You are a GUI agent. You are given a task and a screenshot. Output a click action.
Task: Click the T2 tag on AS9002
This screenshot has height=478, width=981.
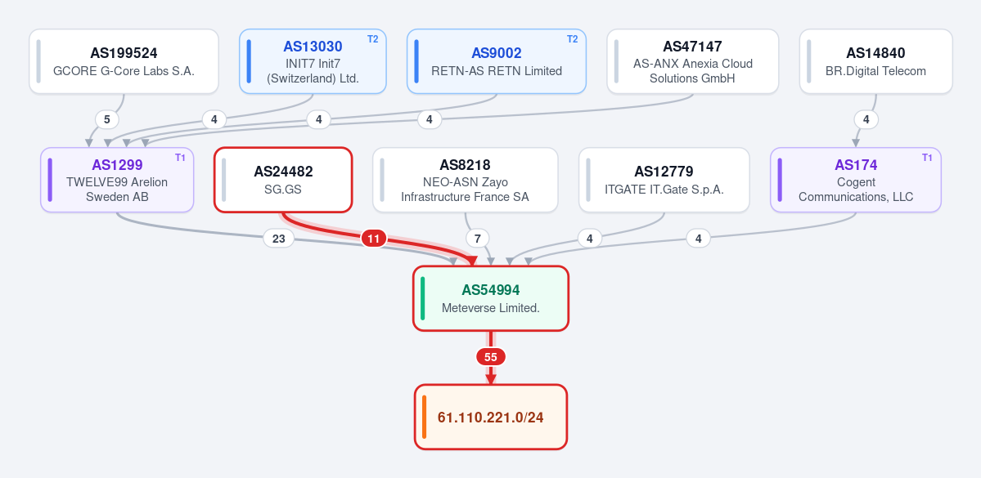(x=572, y=38)
